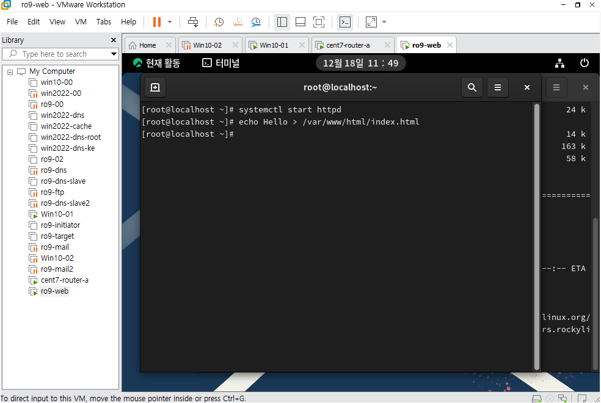Image resolution: width=601 pixels, height=403 pixels.
Task: Click Send Ctrl+Alt+Del toolbar icon
Action: pos(193,22)
